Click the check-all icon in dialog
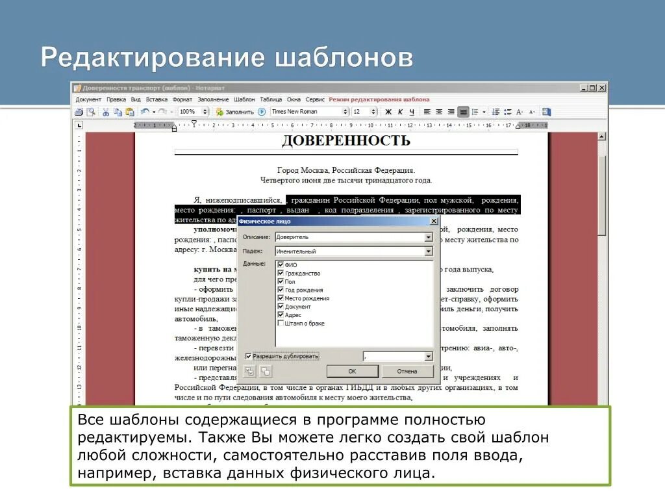The height and width of the screenshot is (499, 665). (249, 372)
